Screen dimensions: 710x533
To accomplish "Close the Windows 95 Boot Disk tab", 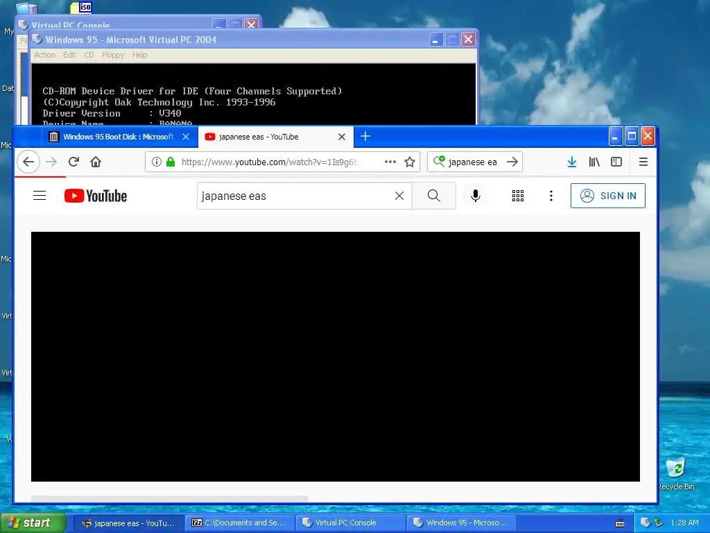I will [186, 137].
